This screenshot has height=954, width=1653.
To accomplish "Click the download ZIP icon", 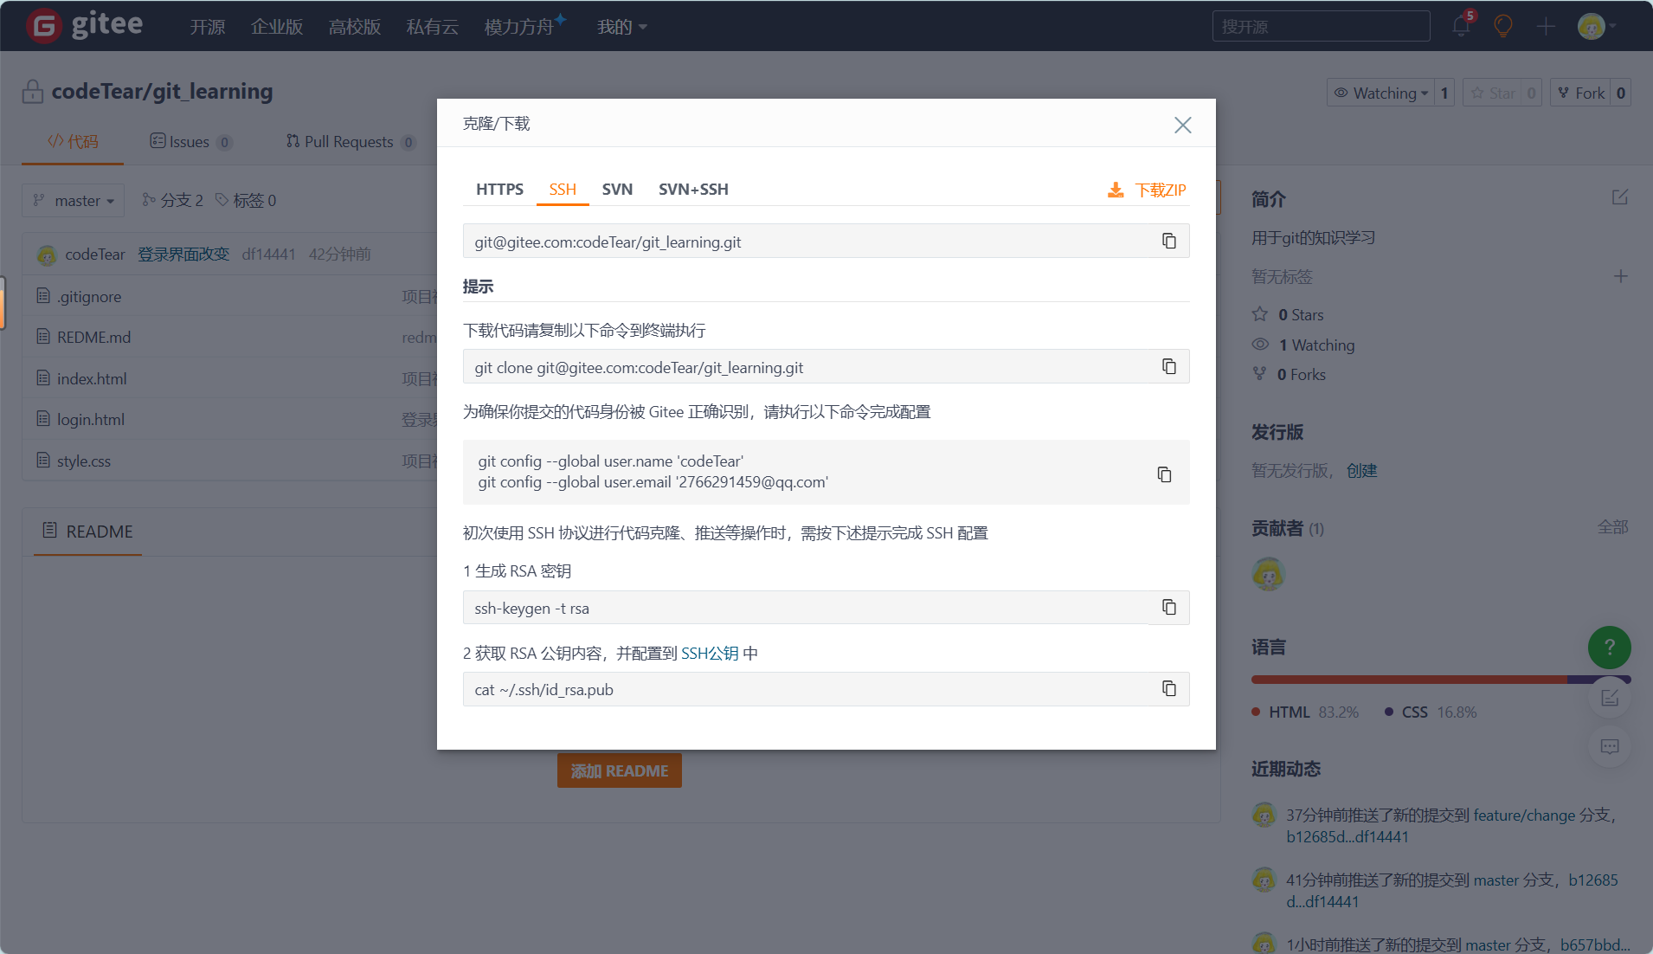I will click(1116, 190).
